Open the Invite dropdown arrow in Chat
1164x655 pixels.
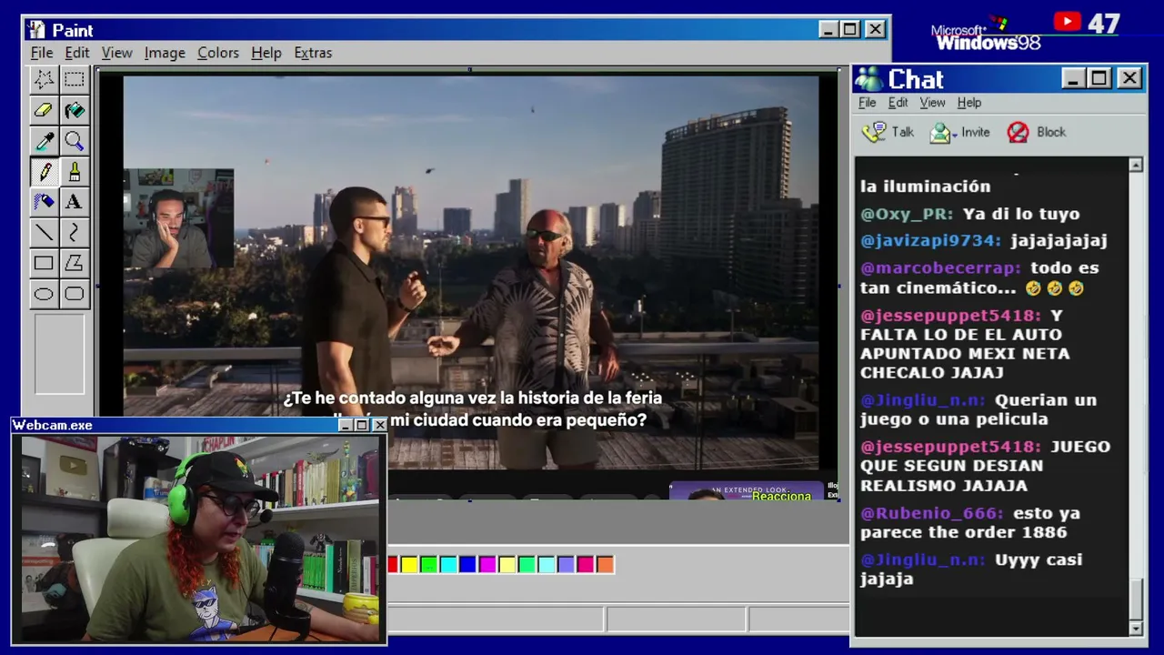coord(955,135)
